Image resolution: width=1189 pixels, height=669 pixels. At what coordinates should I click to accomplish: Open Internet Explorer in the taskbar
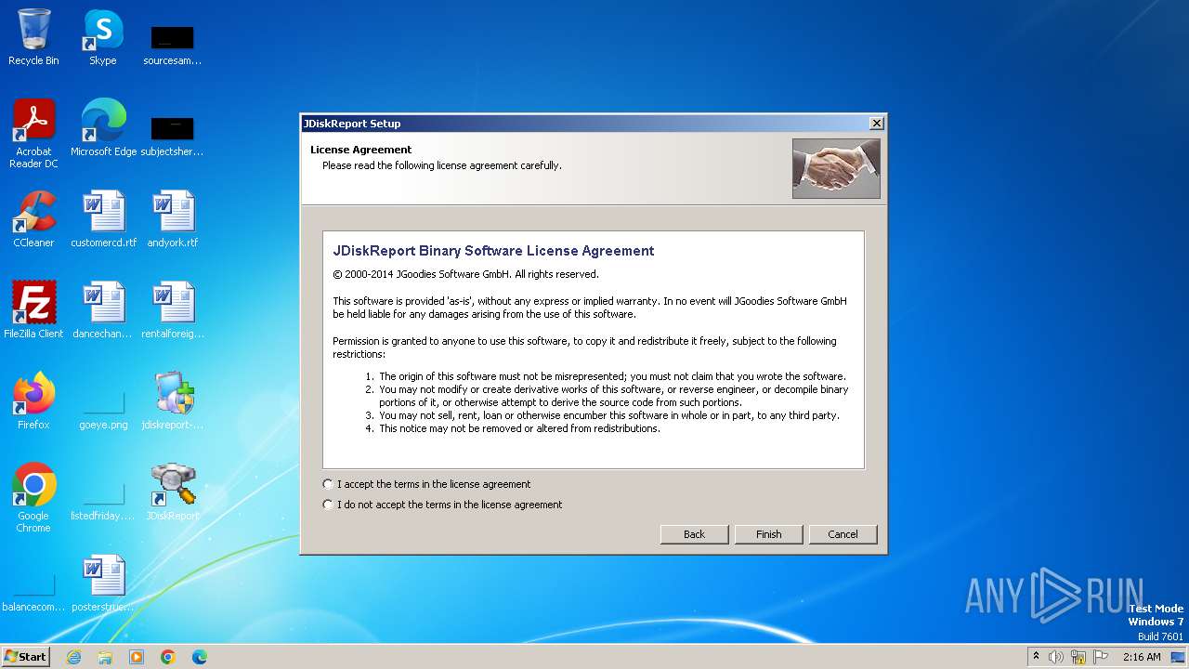click(x=73, y=657)
